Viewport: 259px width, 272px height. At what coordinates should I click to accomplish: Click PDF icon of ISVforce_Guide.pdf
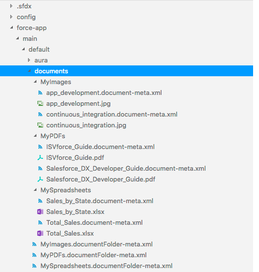[40, 157]
